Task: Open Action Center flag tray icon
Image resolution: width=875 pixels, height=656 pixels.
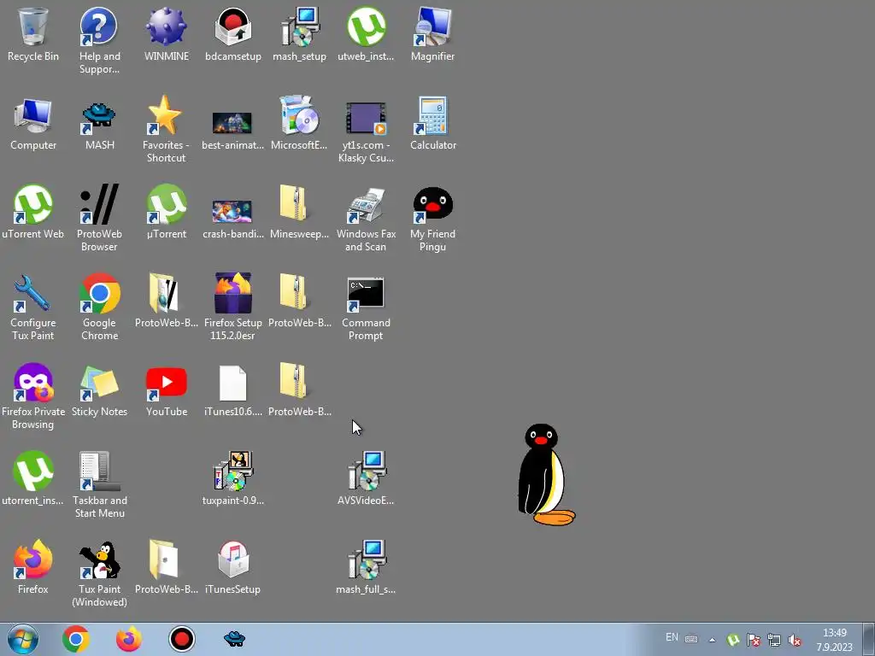Action: point(754,640)
